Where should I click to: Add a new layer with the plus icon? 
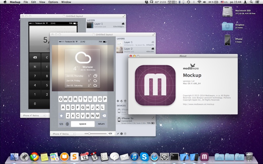tap(118, 101)
